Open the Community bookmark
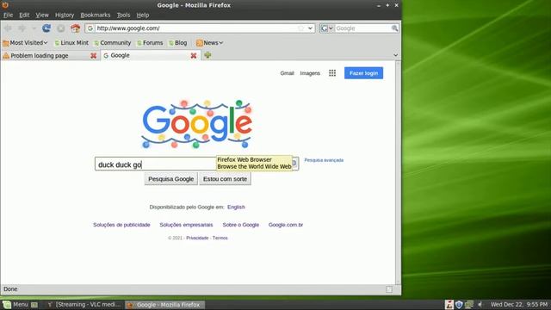This screenshot has height=310, width=551. [112, 43]
